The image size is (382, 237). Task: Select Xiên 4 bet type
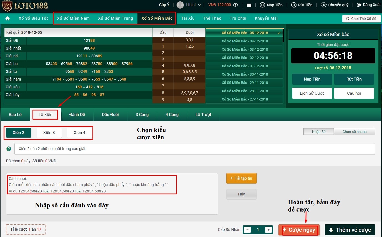pyautogui.click(x=80, y=133)
